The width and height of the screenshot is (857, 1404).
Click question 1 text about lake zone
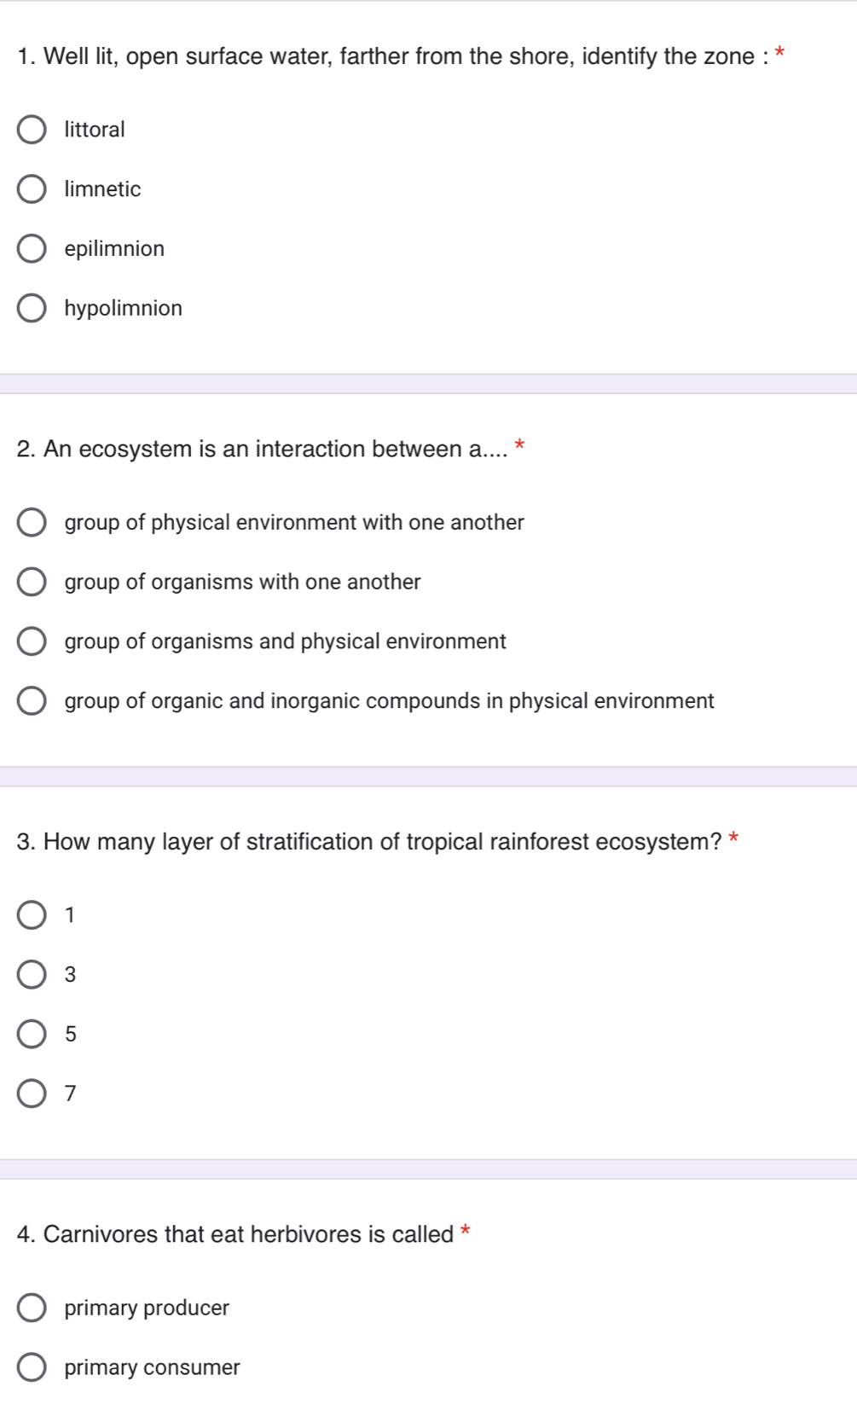click(x=392, y=57)
